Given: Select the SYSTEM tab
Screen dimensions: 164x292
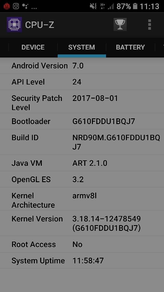Looking at the screenshot, I should click(x=82, y=47).
